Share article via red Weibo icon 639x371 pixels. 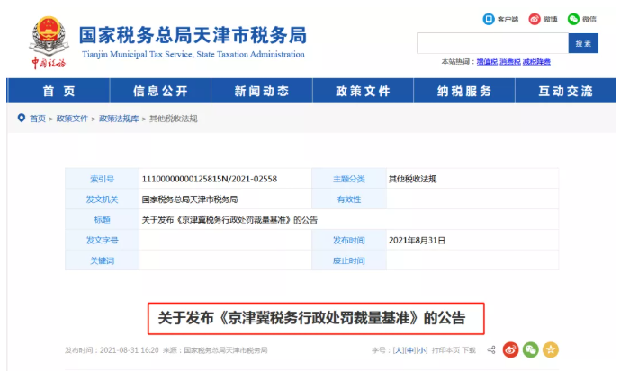[x=510, y=349]
